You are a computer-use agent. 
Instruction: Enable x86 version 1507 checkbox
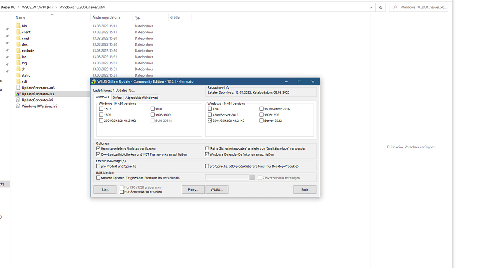click(x=101, y=109)
